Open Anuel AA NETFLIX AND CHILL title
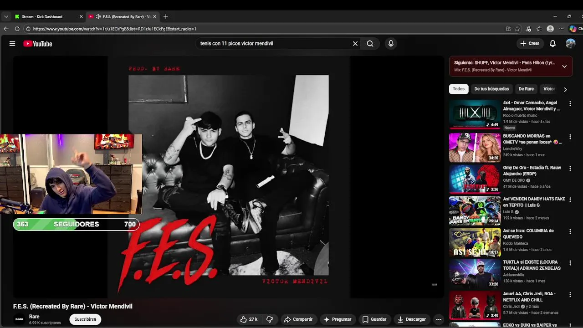 529,297
